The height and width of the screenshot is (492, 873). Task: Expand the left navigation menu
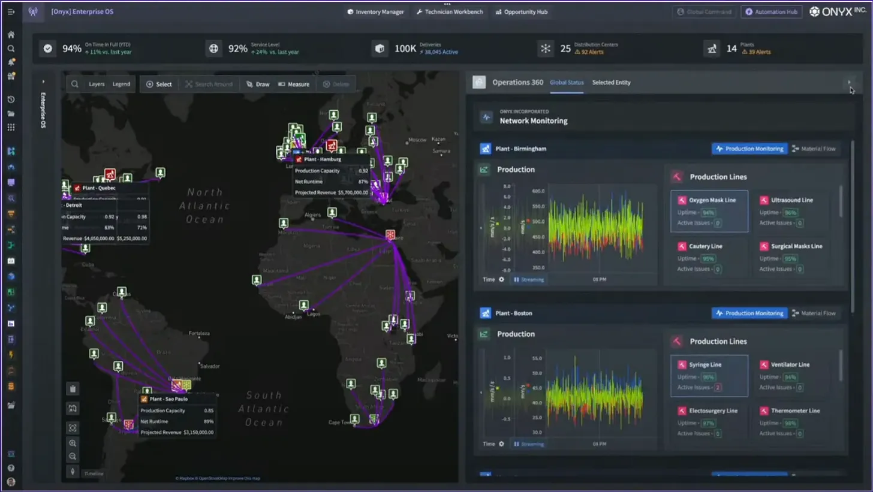point(11,12)
